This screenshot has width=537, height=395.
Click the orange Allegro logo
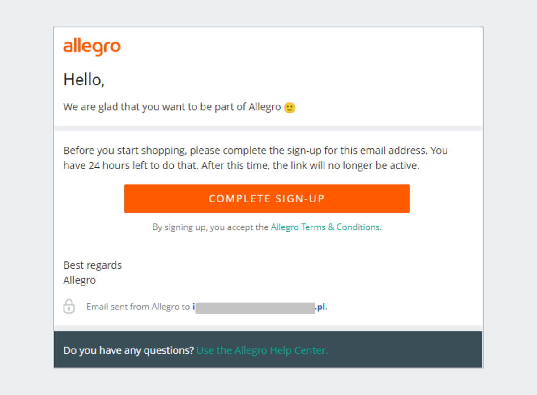pos(92,47)
